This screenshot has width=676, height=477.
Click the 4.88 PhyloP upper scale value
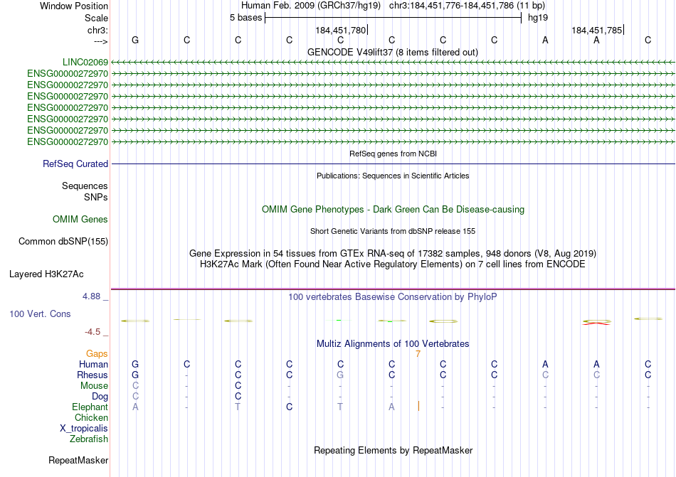click(x=91, y=296)
